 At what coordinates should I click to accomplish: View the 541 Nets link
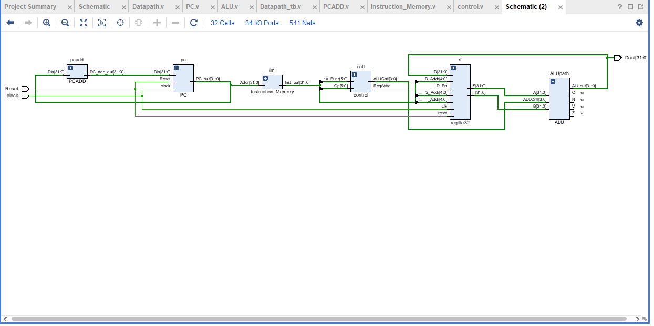pyautogui.click(x=302, y=23)
